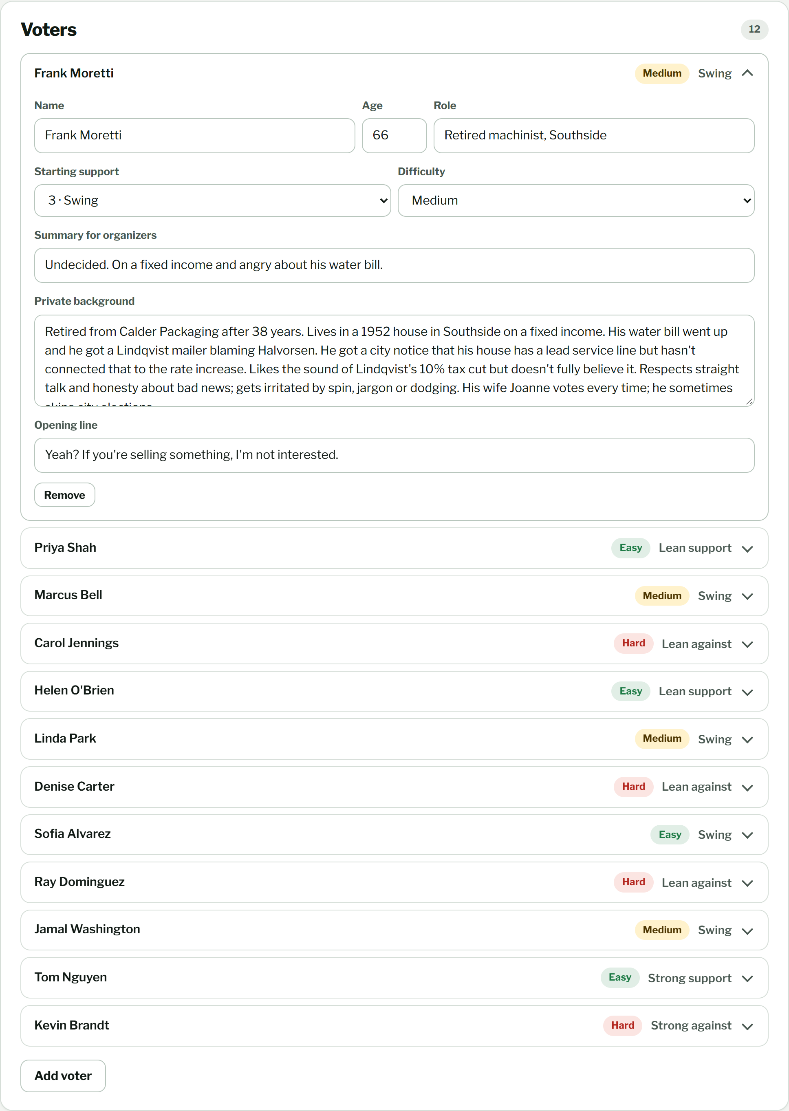Image resolution: width=789 pixels, height=1111 pixels.
Task: Click the Easy badge on Priya Shah
Action: click(630, 547)
